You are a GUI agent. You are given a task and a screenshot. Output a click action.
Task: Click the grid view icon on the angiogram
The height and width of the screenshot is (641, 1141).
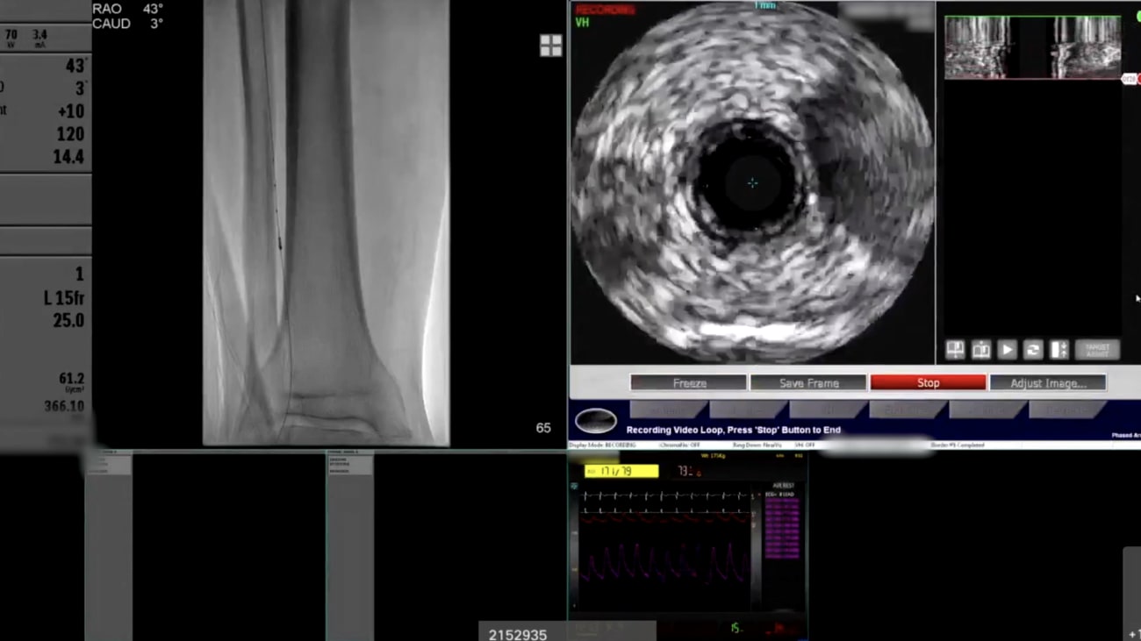(550, 46)
